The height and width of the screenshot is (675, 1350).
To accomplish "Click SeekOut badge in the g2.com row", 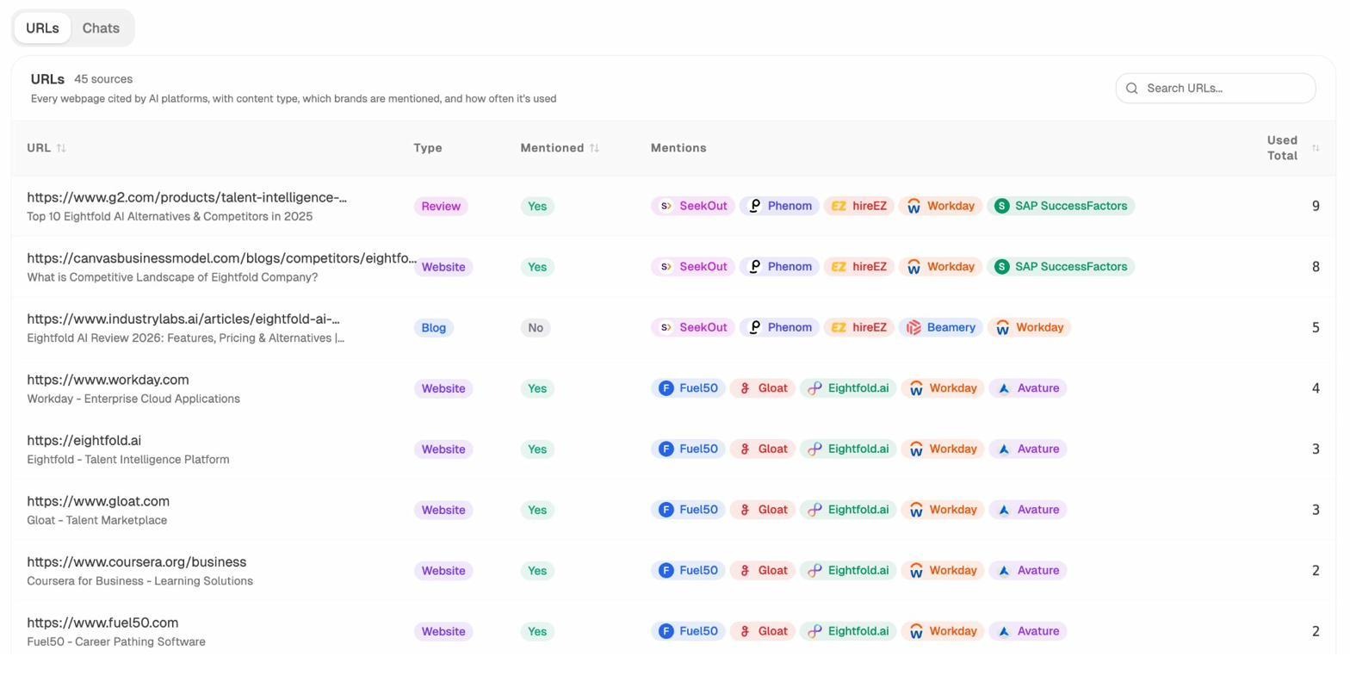I will point(692,207).
